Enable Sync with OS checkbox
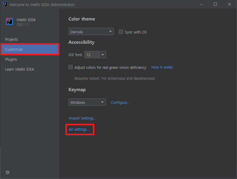 (121, 32)
